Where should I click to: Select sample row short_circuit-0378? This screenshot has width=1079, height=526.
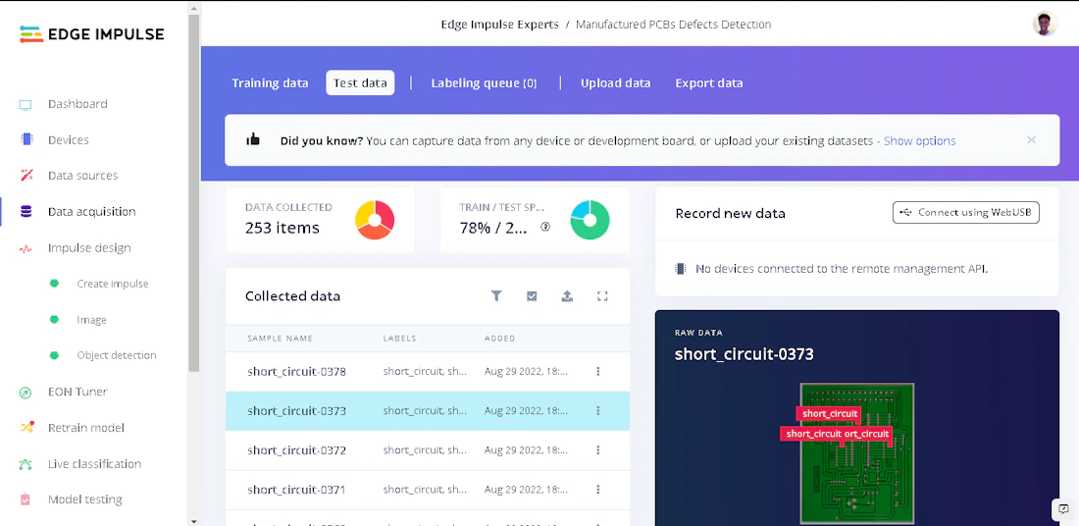428,372
